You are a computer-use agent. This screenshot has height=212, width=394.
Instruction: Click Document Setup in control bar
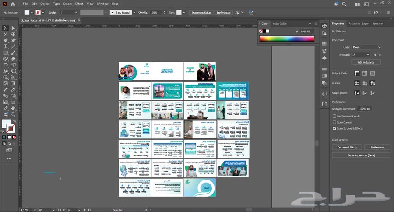[201, 13]
